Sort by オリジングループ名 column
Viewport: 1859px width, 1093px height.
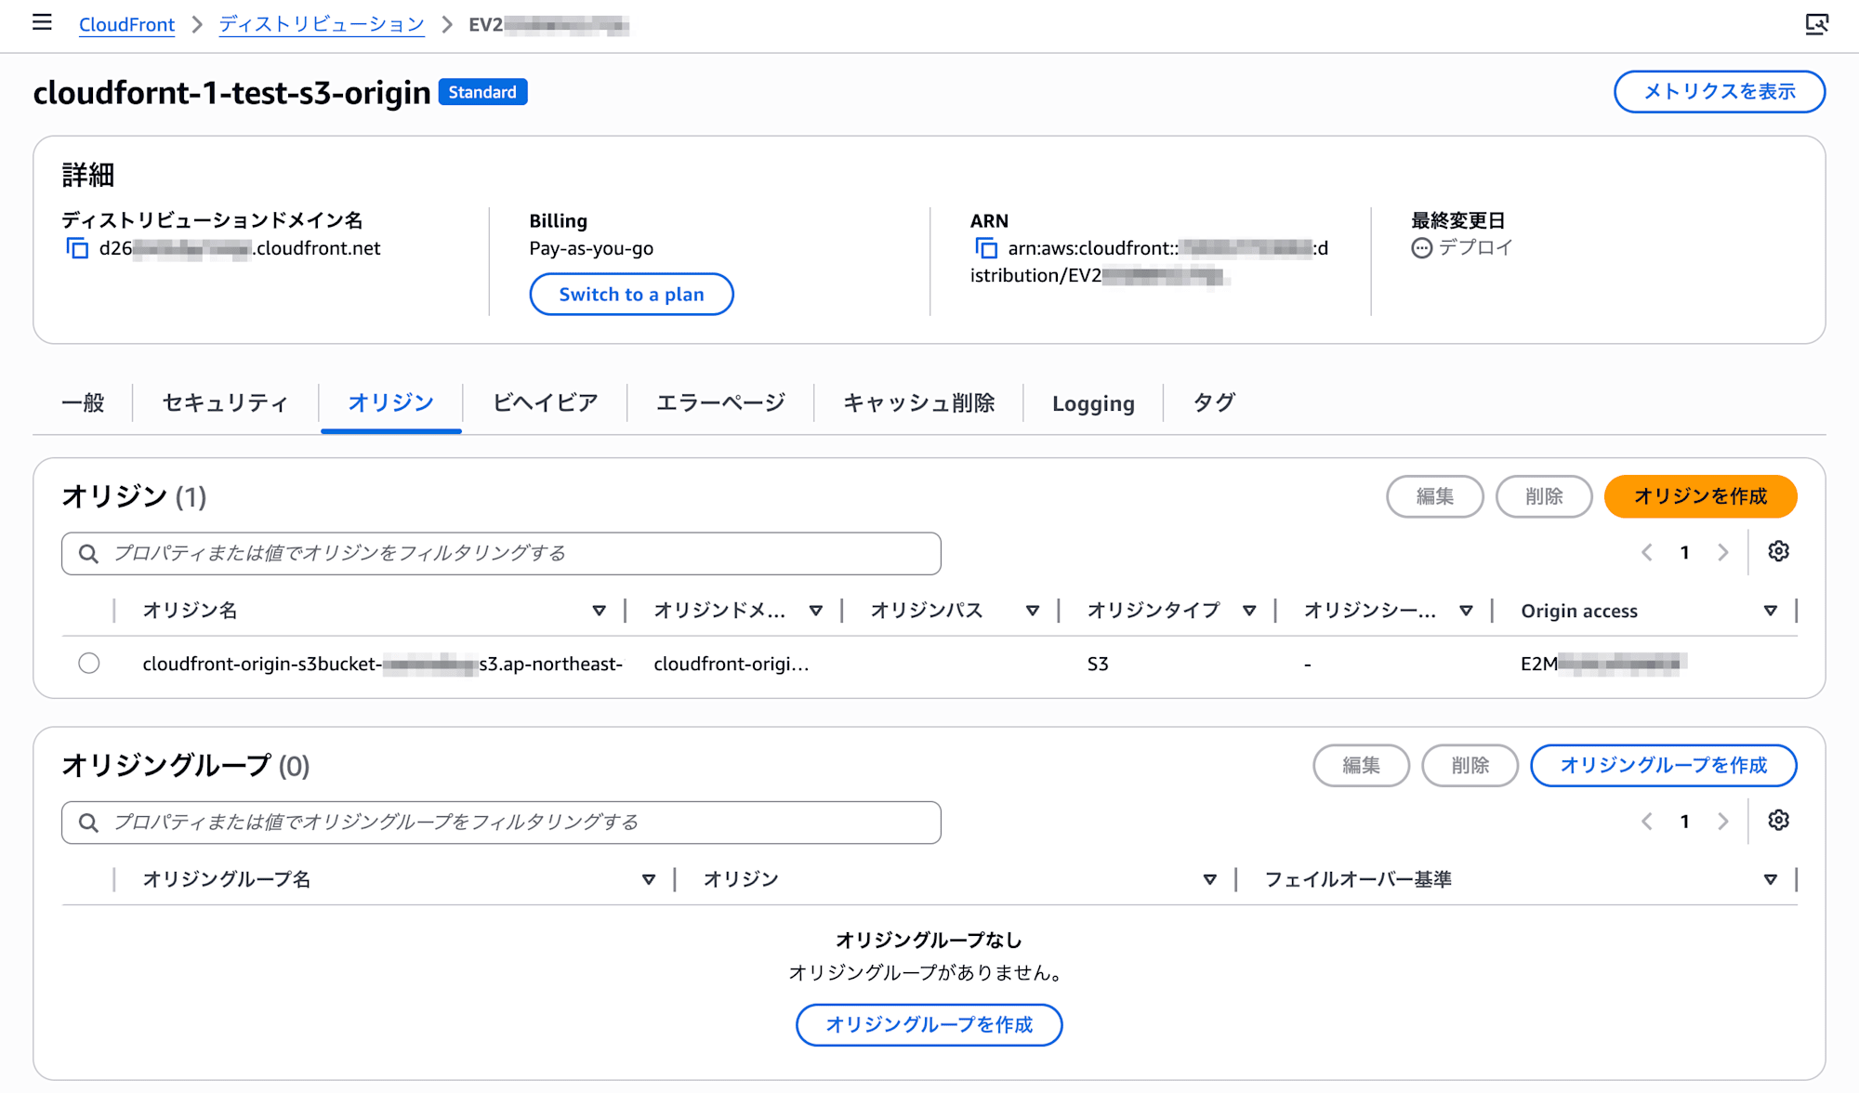pos(649,879)
